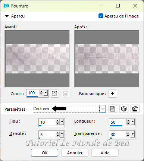
Task: Open the Longueur value slider dropdown
Action: coord(132,122)
